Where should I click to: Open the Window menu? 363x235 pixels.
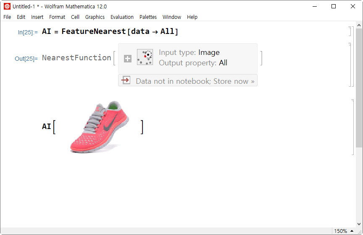tap(172, 17)
